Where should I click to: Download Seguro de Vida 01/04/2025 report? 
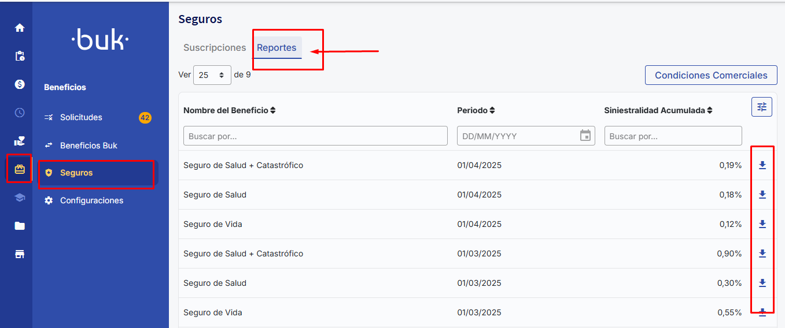pos(762,224)
